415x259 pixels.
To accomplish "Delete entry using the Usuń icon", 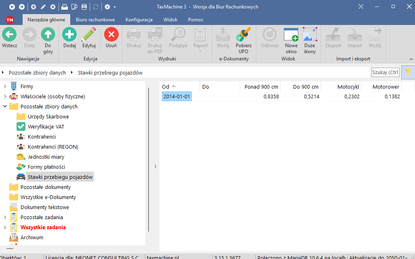I will tap(111, 35).
